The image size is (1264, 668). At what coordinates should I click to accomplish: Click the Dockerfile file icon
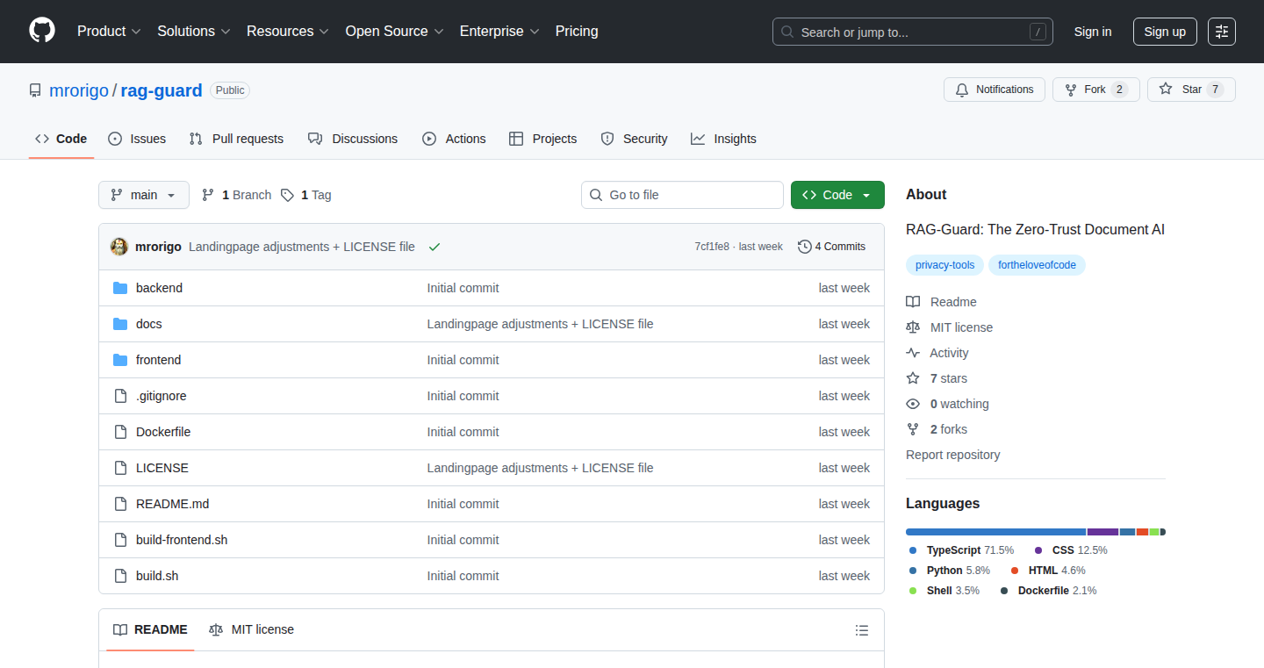120,432
